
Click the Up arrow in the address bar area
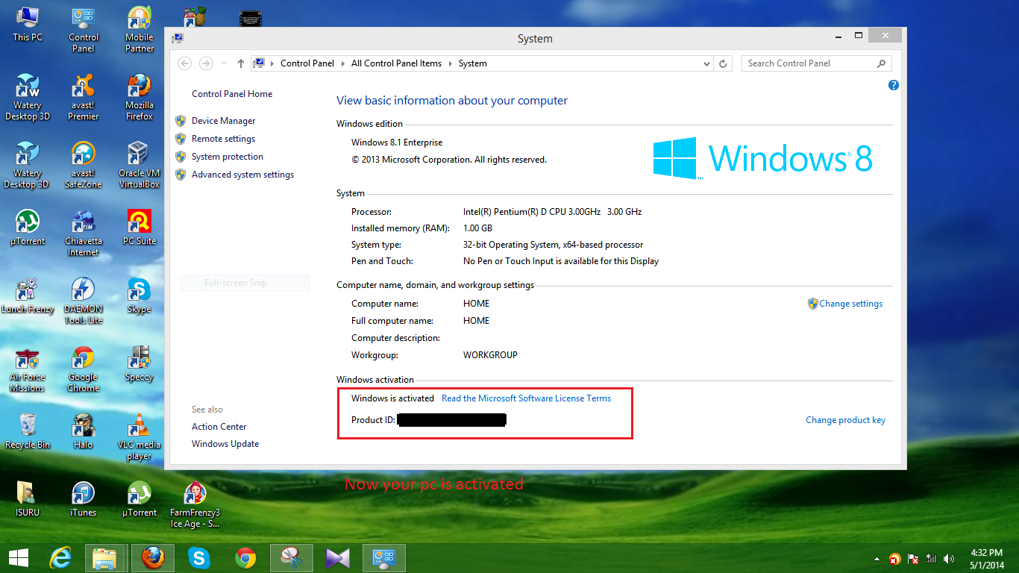click(x=240, y=63)
